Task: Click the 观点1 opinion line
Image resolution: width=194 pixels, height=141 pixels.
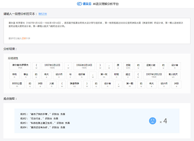Action: click(x=42, y=114)
